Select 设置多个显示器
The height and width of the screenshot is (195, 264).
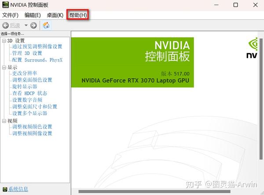tap(29, 113)
